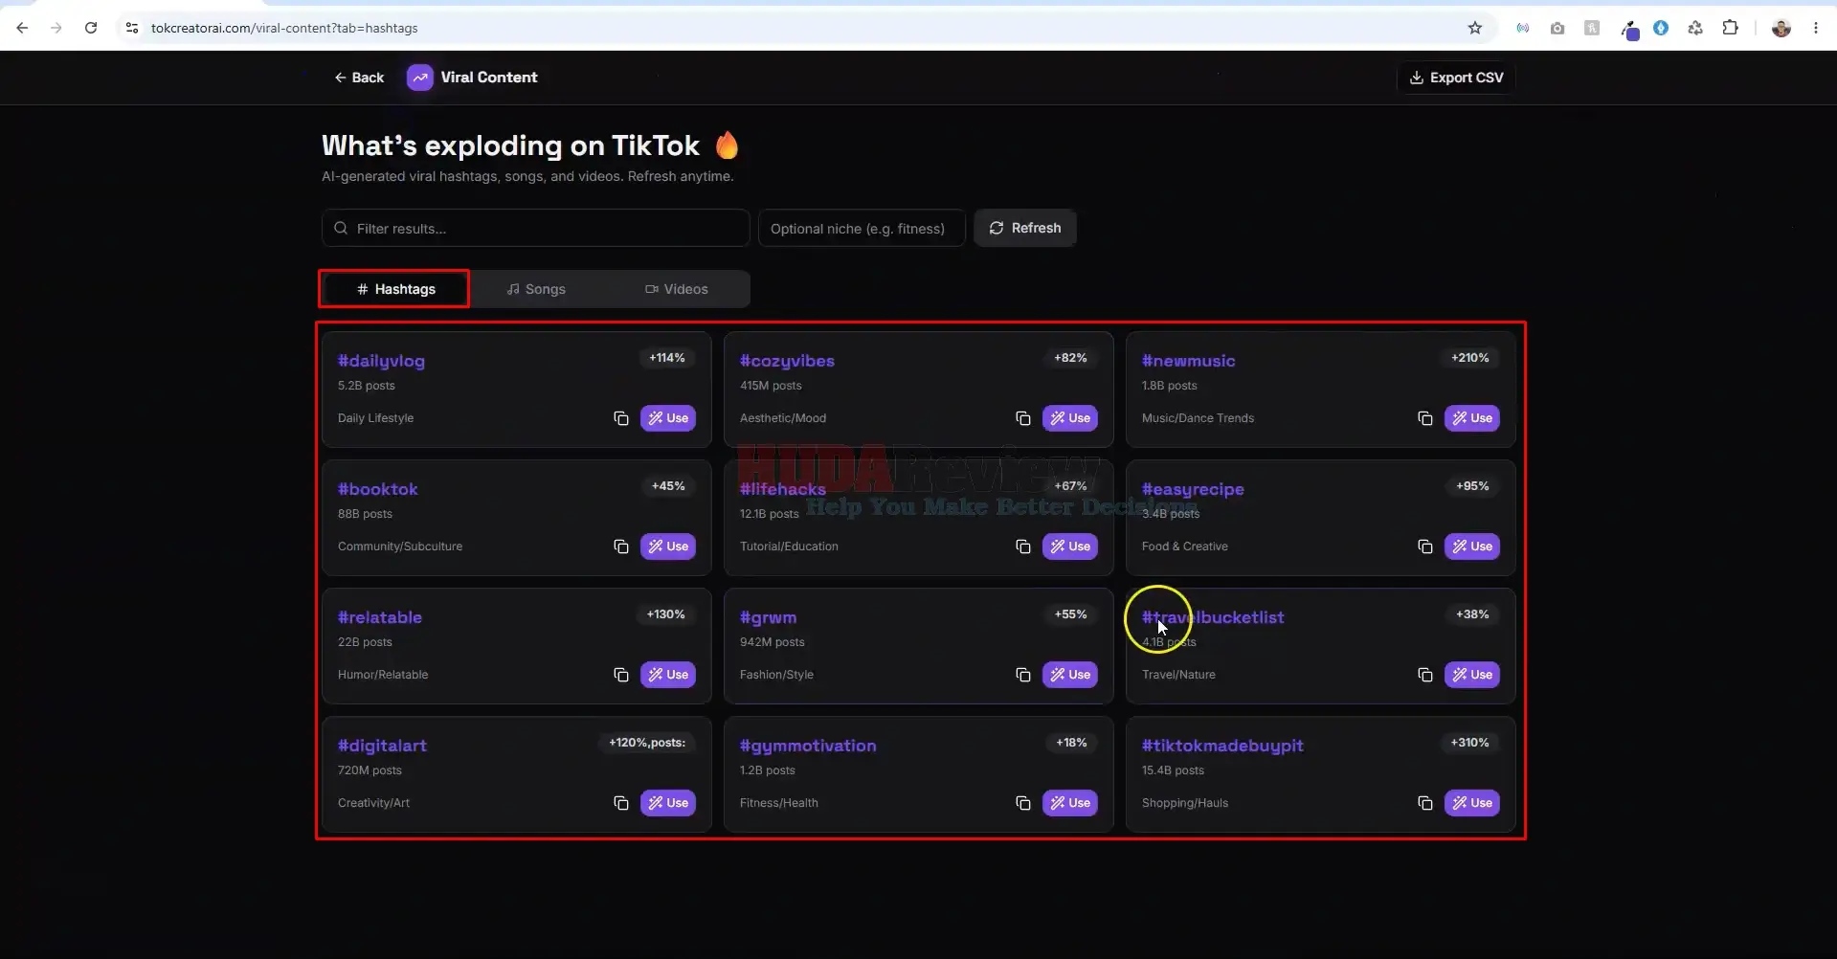The width and height of the screenshot is (1837, 959).
Task: Copy the #dailyvlog hashtag
Action: [x=621, y=418]
